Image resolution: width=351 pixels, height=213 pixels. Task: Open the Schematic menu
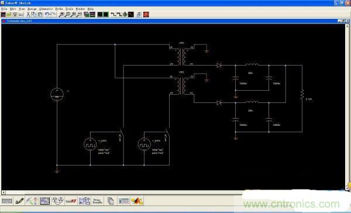(46, 9)
